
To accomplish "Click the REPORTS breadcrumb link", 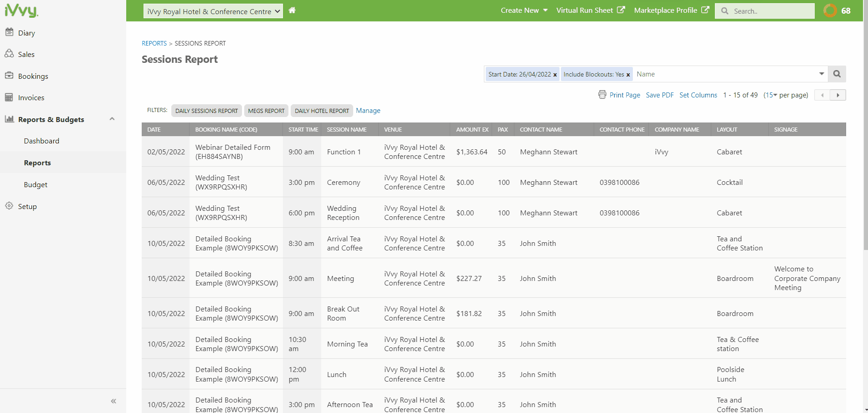I will [154, 43].
